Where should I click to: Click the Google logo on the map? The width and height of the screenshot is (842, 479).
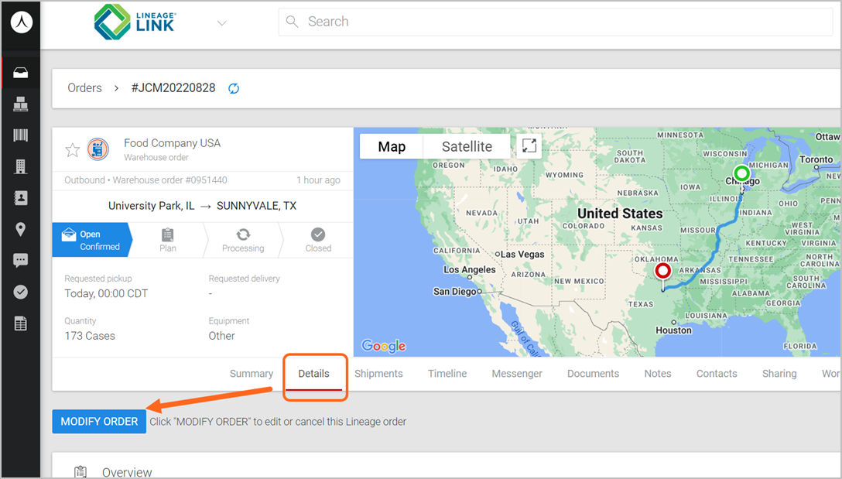pos(384,346)
